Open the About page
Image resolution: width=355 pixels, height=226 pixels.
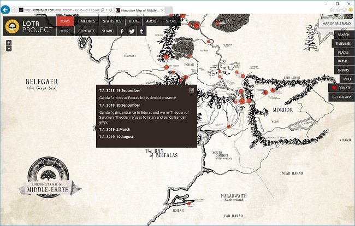pyautogui.click(x=152, y=21)
